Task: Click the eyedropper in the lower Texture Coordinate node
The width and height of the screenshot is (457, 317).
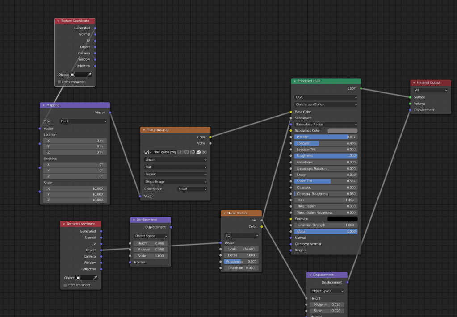Action: point(95,278)
